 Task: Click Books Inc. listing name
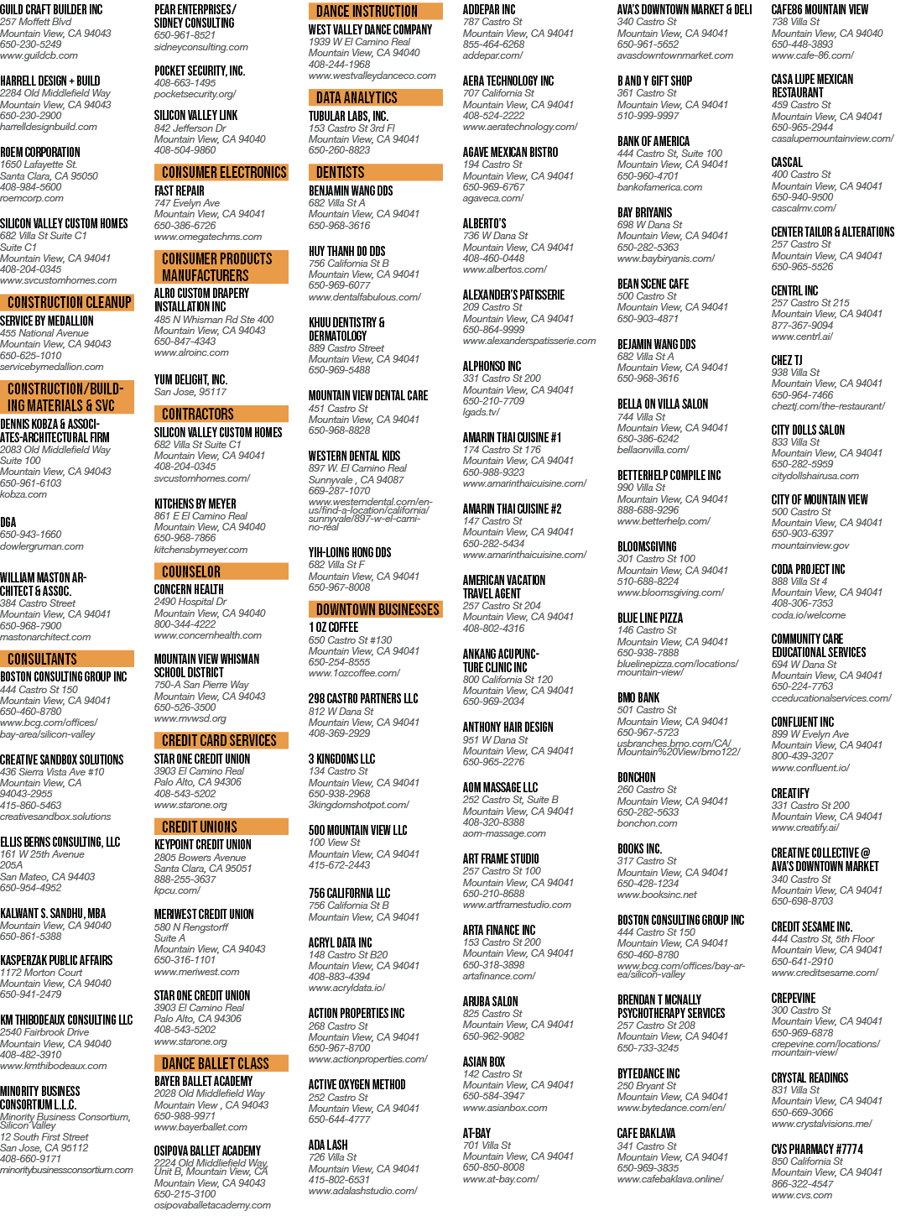[639, 848]
